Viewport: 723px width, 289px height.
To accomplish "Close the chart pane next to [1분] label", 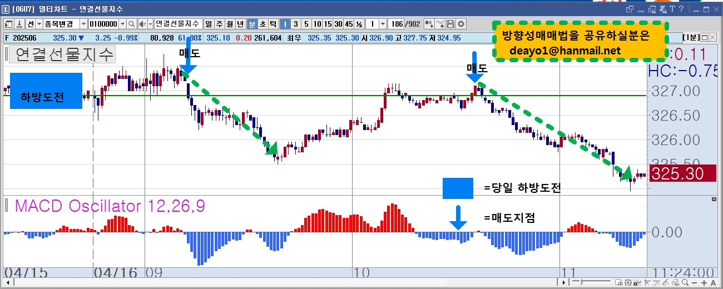I will [x=712, y=37].
